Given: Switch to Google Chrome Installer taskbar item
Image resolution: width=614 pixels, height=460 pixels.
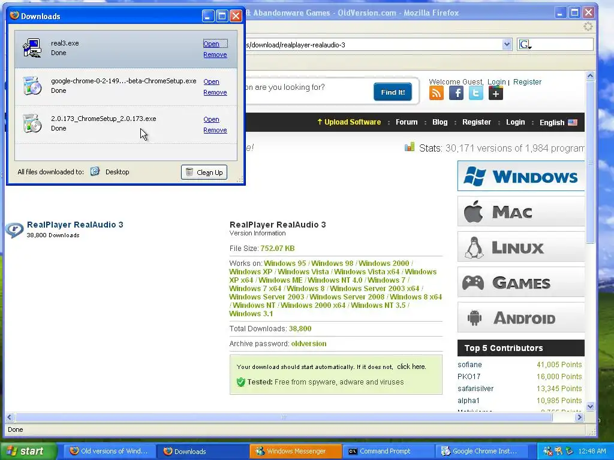Looking at the screenshot, I should pos(481,451).
